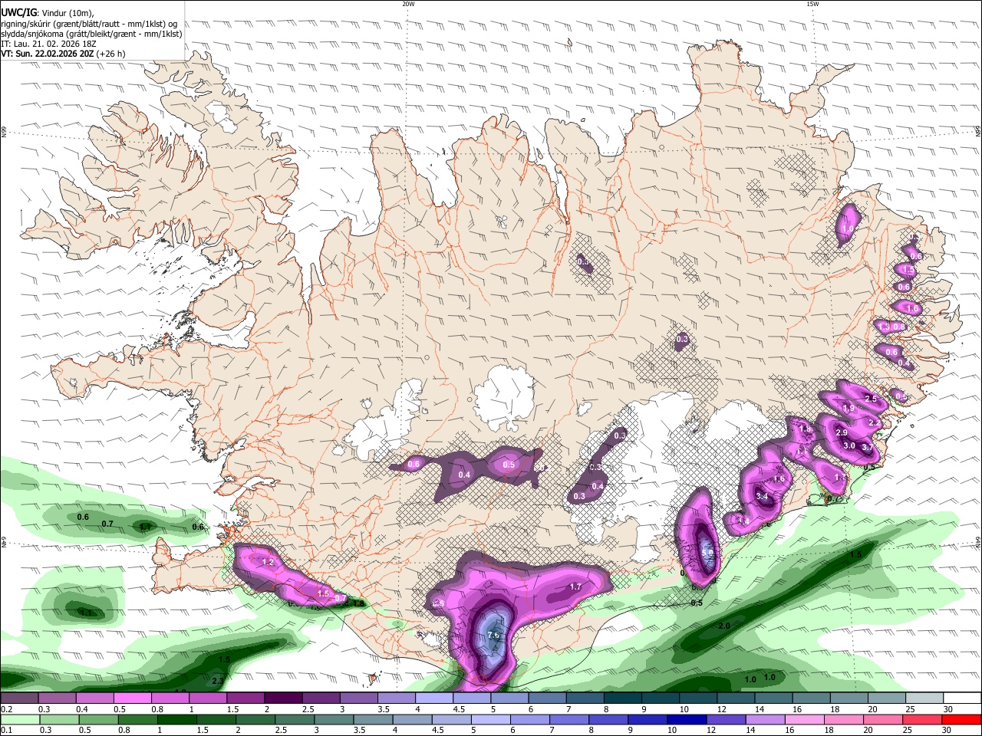Screen dimensions: 982x736
Task: Click the 15W longitude label
Action: click(x=812, y=4)
